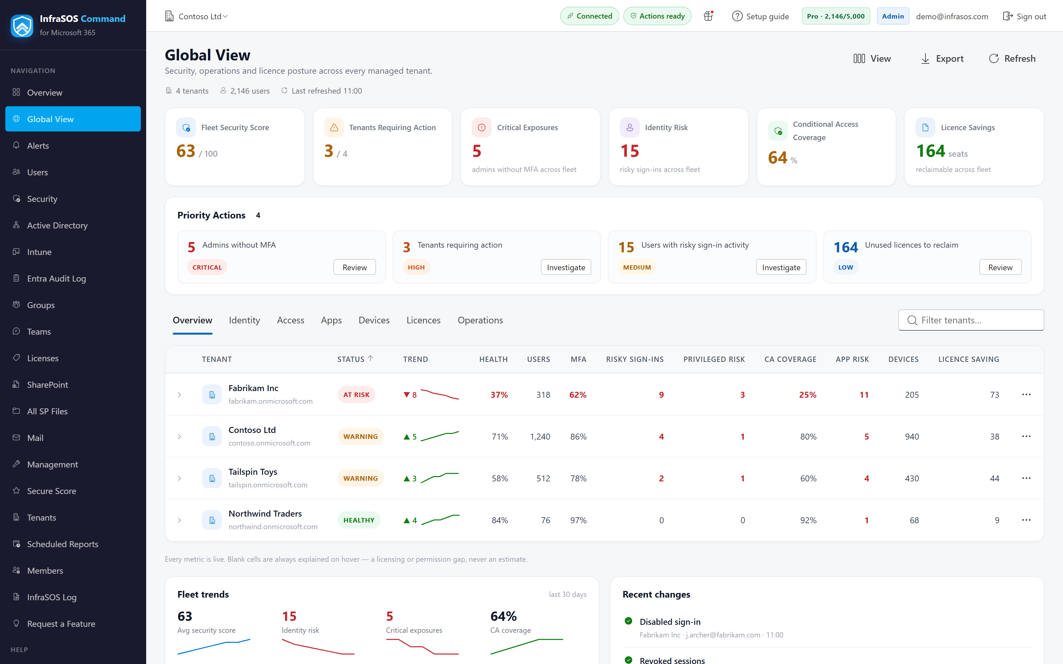Screen dimensions: 1063x664
Task: Click the Connected status badge
Action: click(590, 16)
